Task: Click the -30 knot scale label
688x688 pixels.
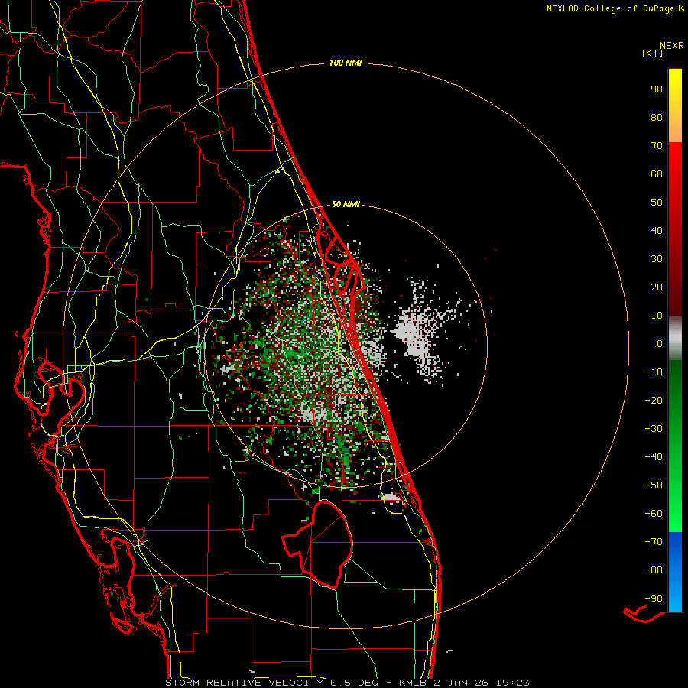Action: 654,429
